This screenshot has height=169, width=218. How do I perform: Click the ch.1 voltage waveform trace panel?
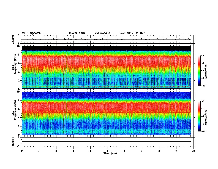click(x=108, y=39)
